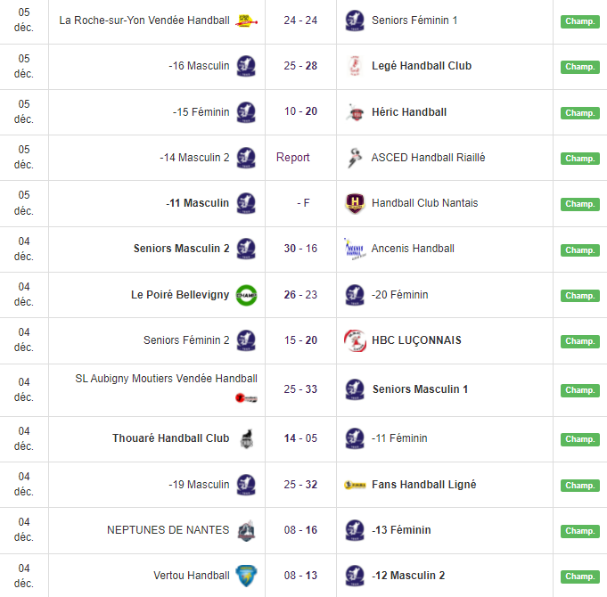Click the Fans Handball Ligné logo
607x597 pixels.
[355, 485]
